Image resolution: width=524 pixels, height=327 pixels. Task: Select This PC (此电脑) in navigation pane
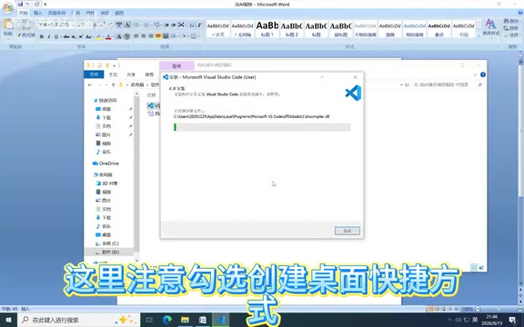click(104, 174)
